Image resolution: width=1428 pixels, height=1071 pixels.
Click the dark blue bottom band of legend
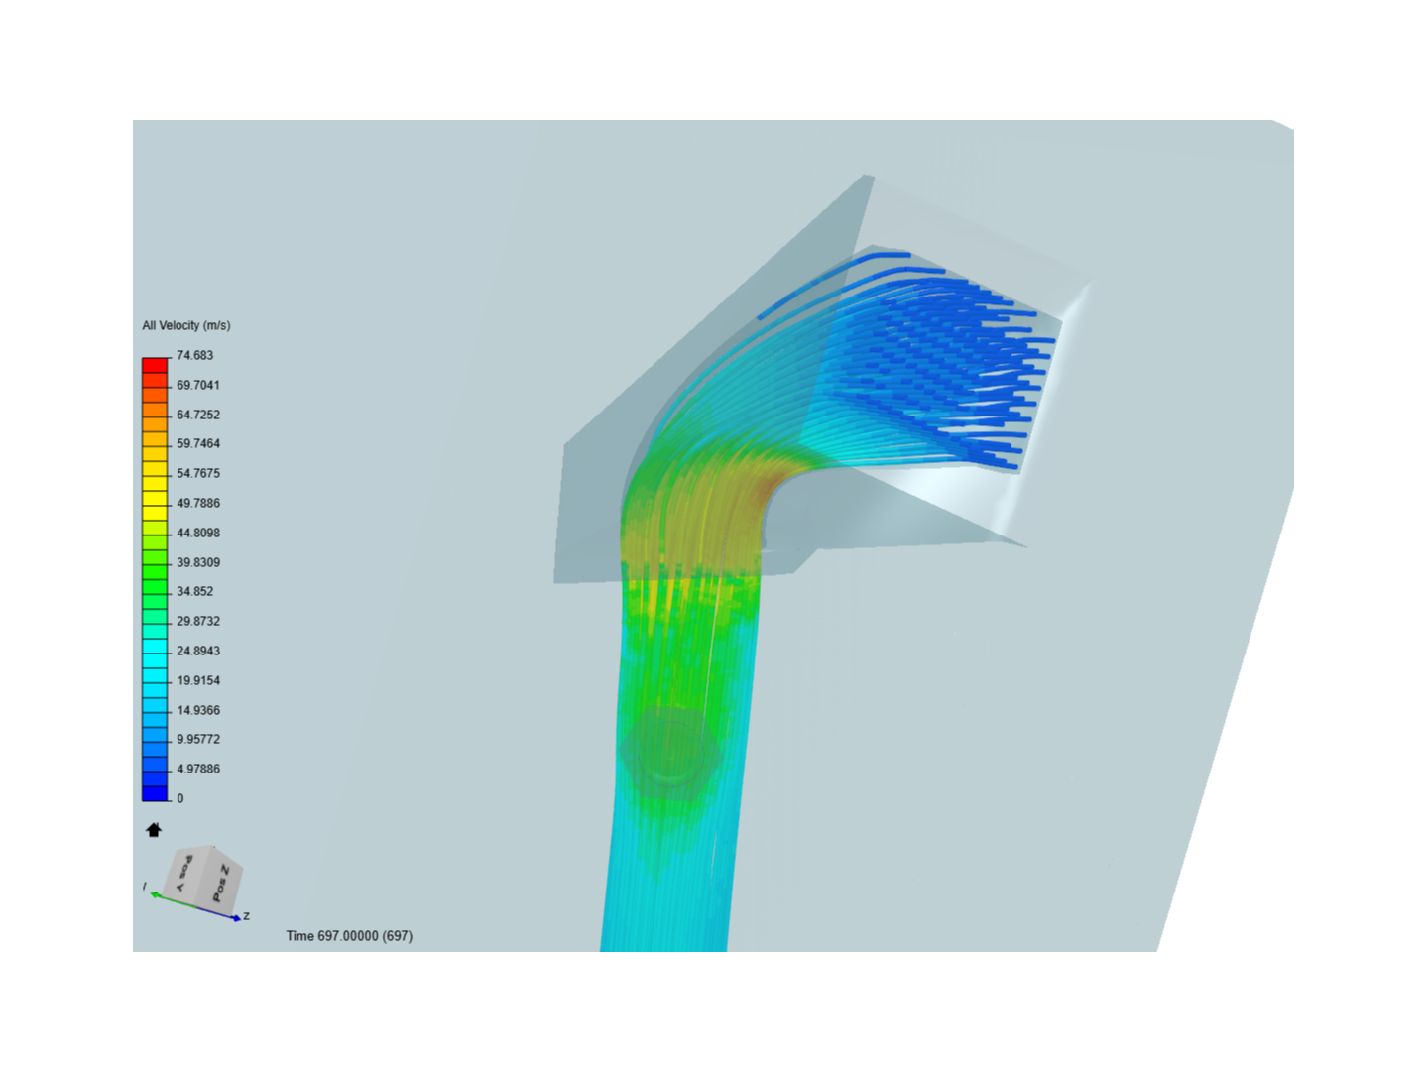[x=155, y=793]
